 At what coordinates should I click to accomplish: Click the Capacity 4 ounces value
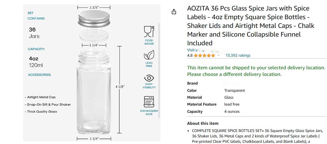click(232, 112)
